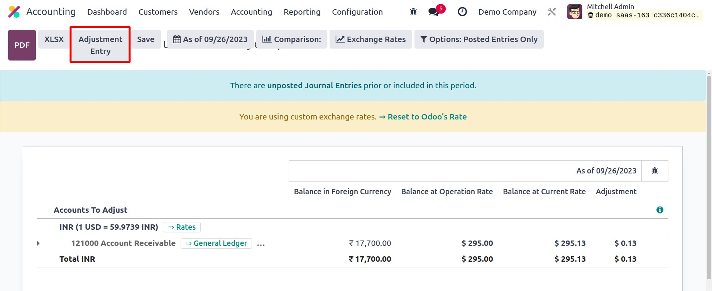Click Reset to Odoo's Rate link
The image size is (712, 291).
pyautogui.click(x=427, y=117)
